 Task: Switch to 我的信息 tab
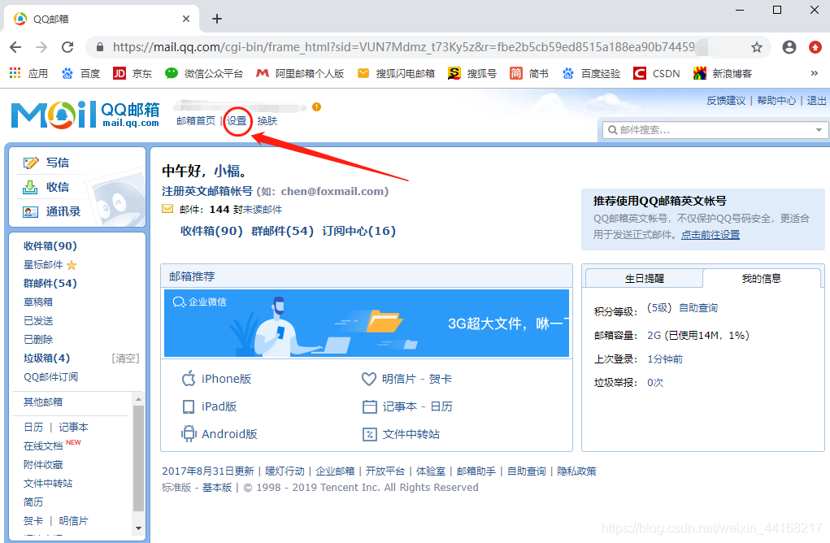pyautogui.click(x=761, y=278)
